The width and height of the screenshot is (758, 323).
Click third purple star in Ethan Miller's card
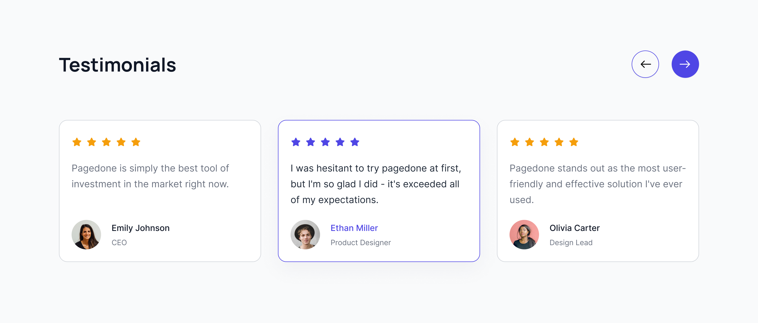[x=325, y=142]
